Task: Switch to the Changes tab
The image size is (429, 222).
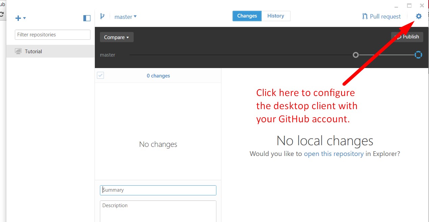Action: click(247, 16)
